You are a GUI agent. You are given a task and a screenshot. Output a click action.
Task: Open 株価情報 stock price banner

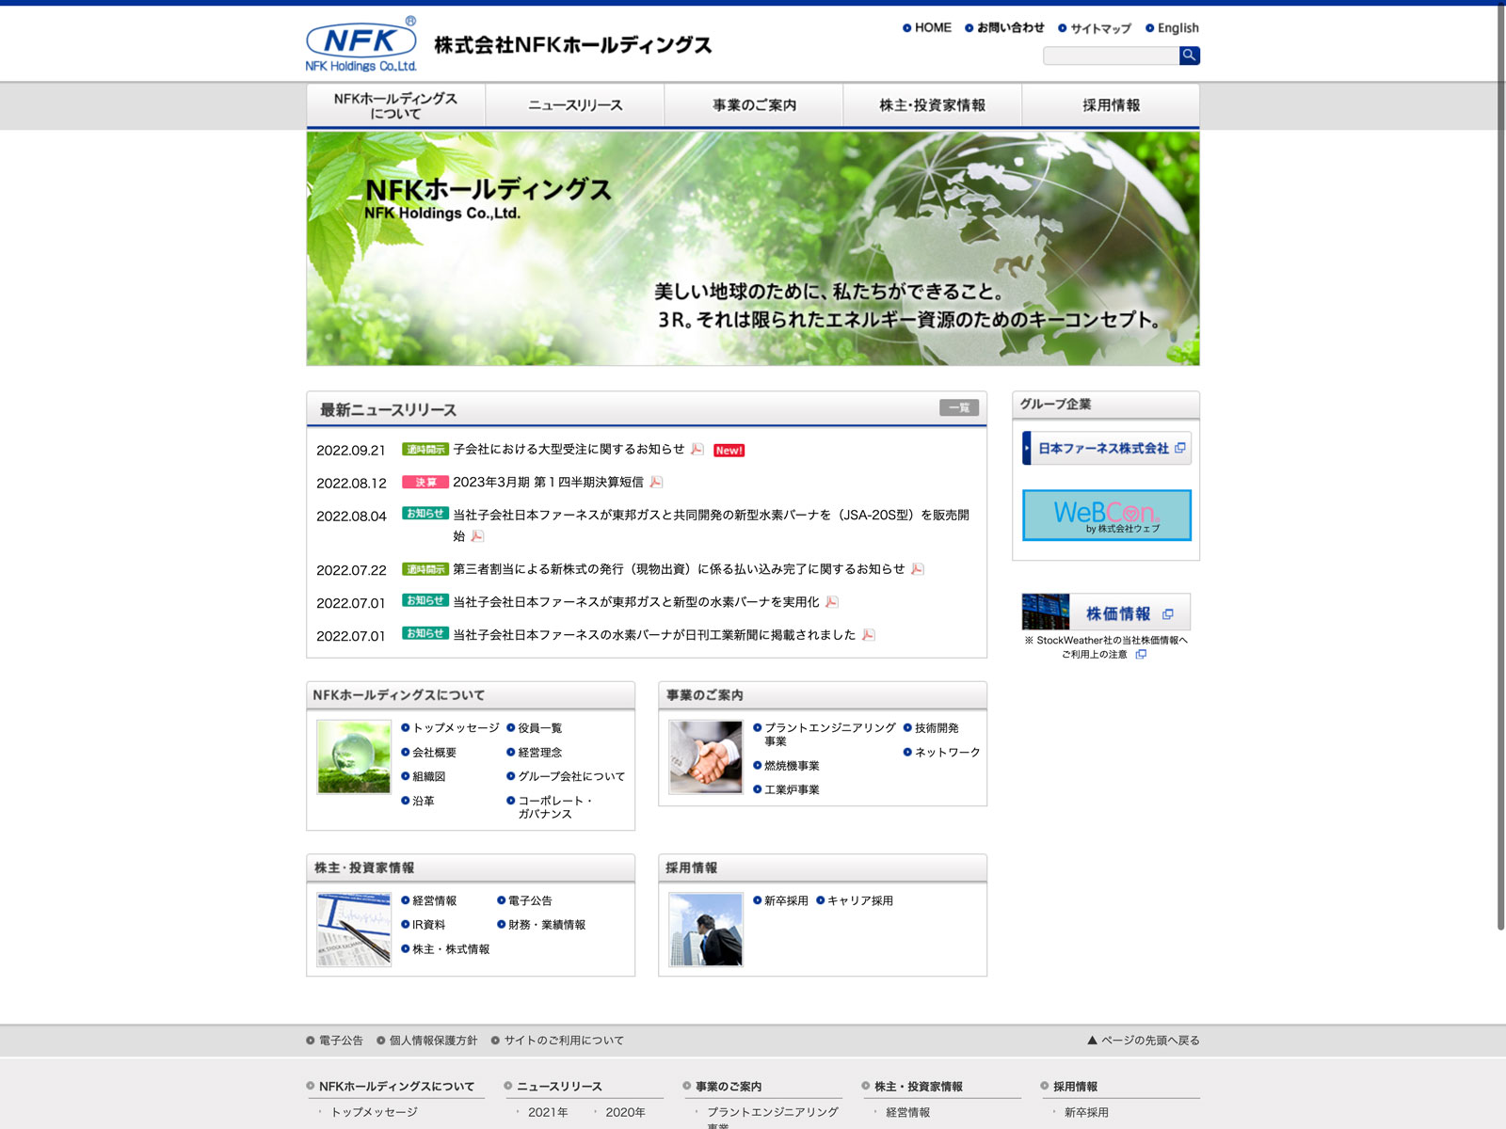(1106, 612)
